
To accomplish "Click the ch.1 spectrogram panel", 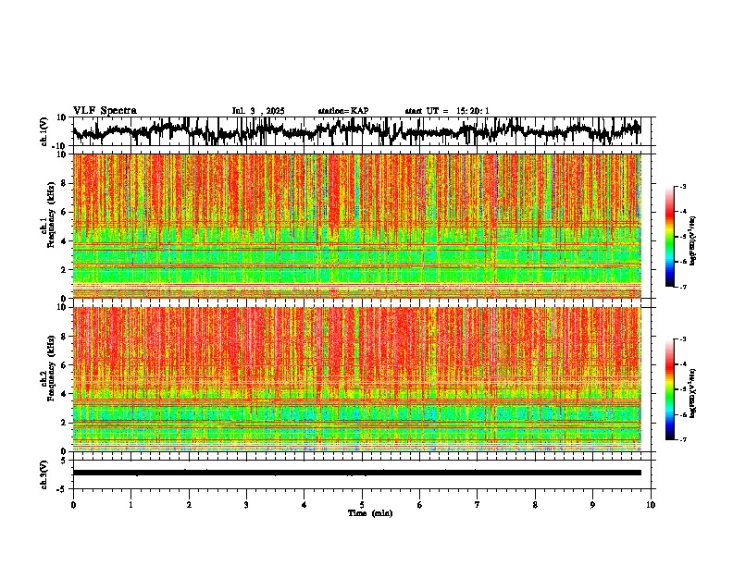I will [x=356, y=226].
